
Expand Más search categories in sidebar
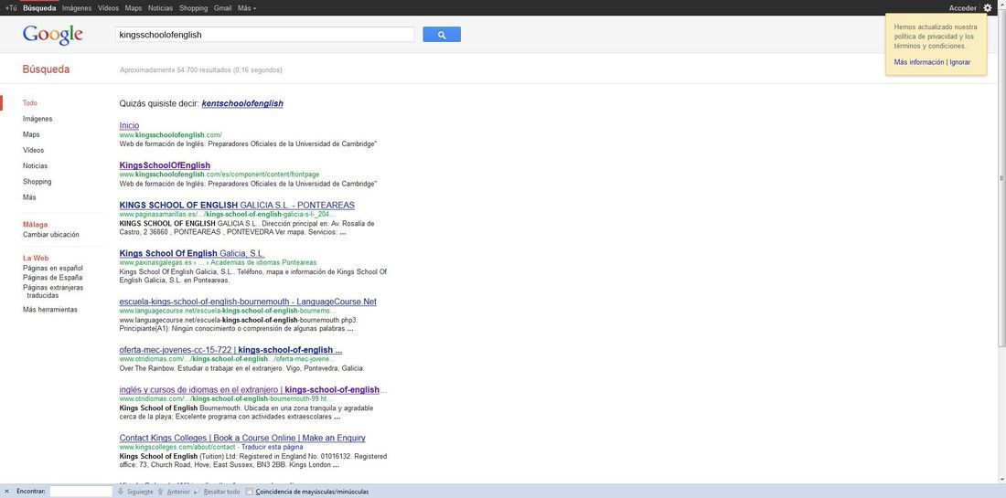pyautogui.click(x=29, y=197)
